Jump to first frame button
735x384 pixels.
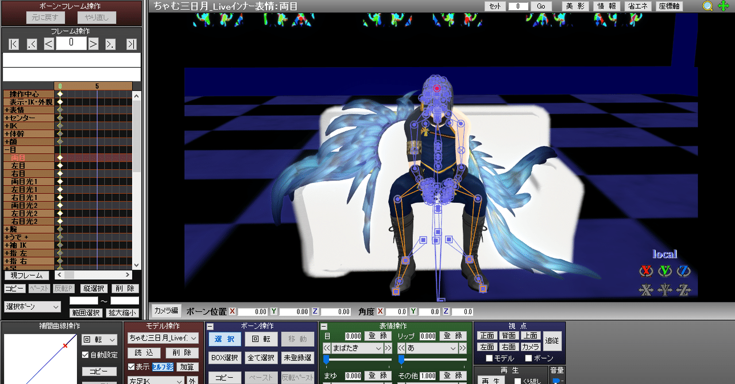[x=14, y=44]
